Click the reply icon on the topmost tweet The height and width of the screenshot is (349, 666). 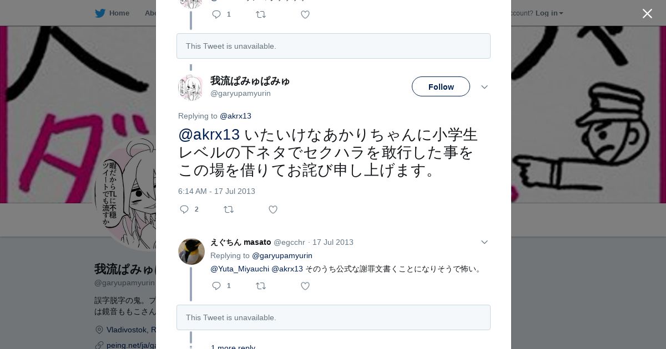(216, 14)
